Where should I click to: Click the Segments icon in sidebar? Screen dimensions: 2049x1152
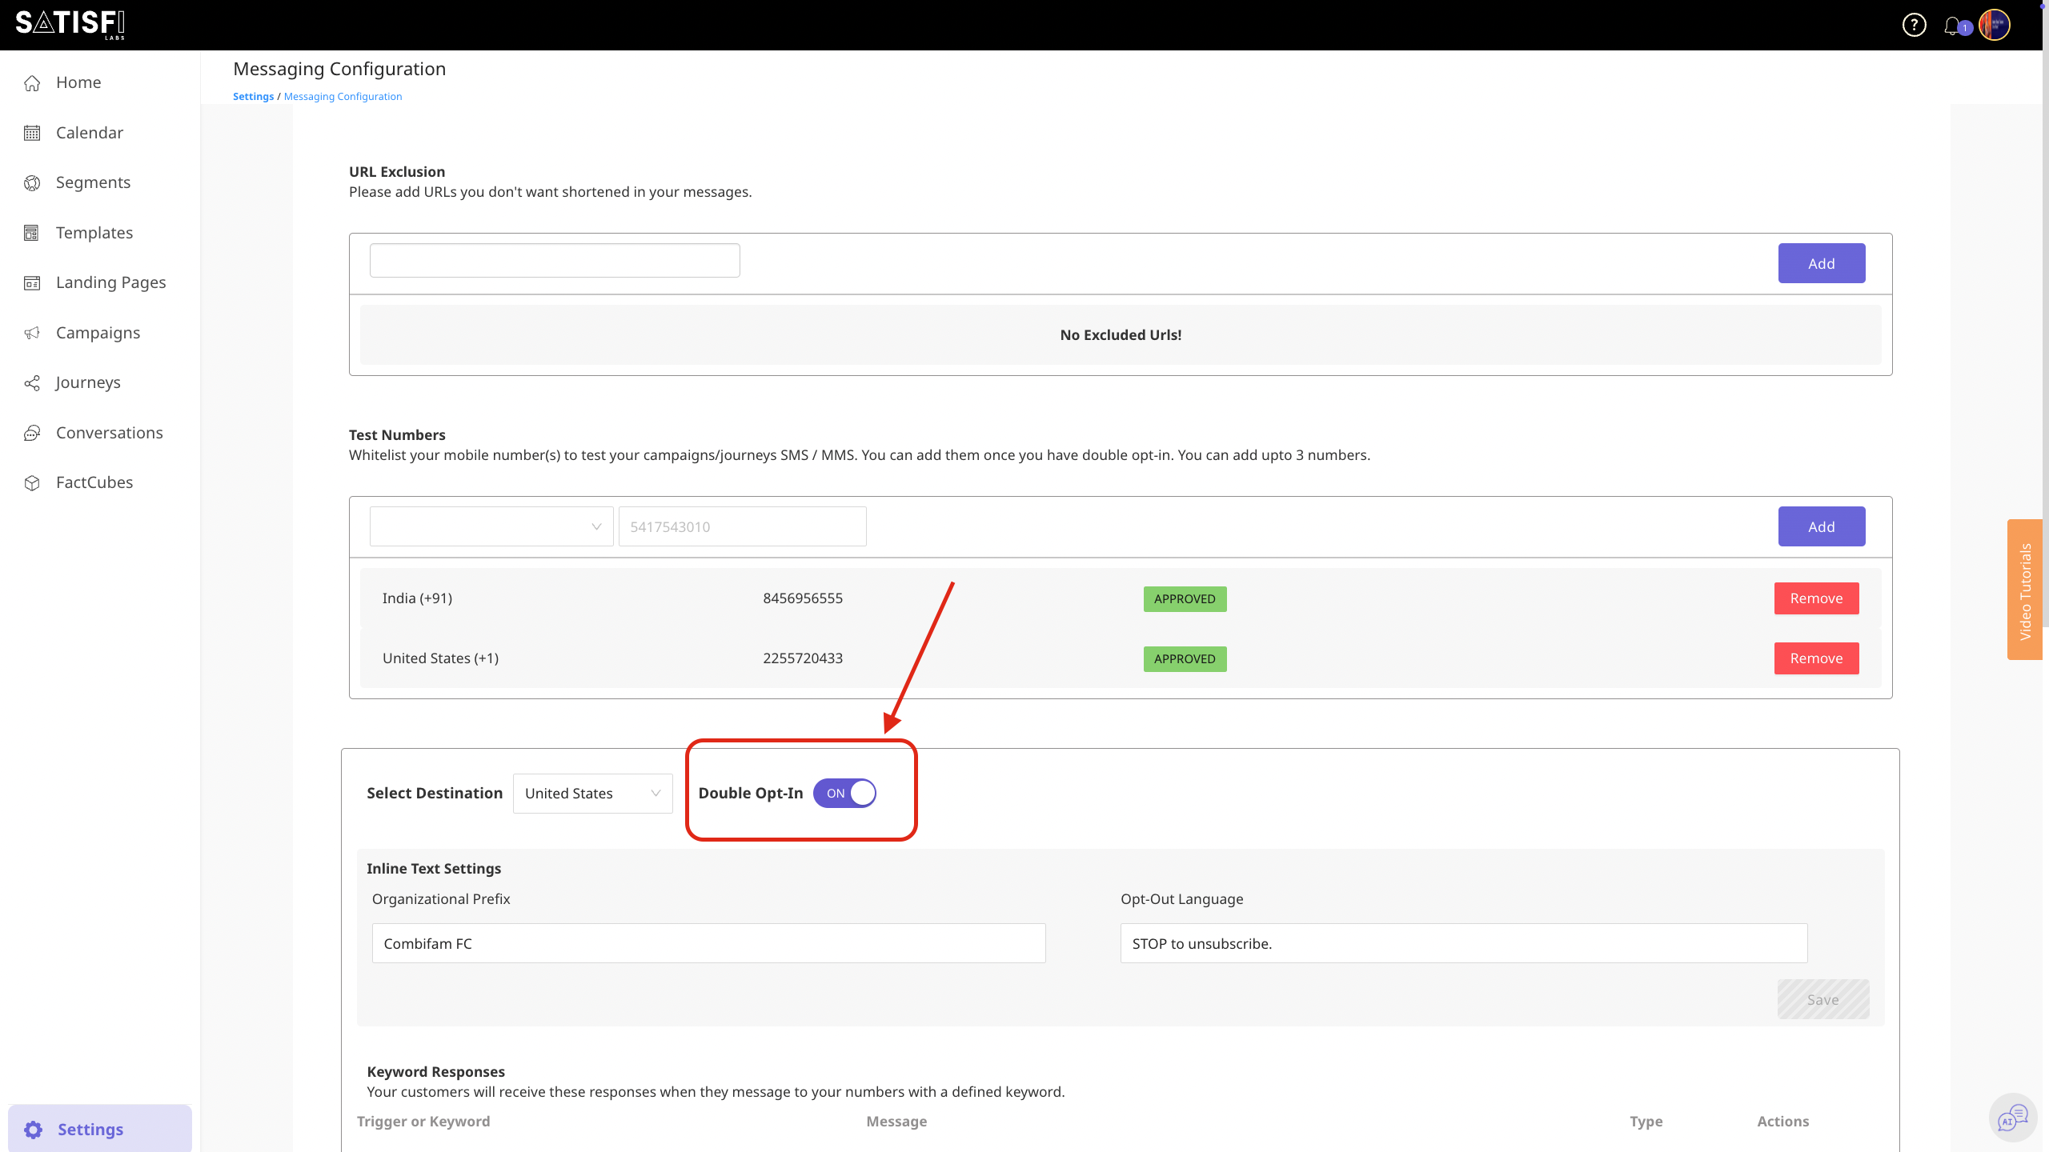coord(32,183)
